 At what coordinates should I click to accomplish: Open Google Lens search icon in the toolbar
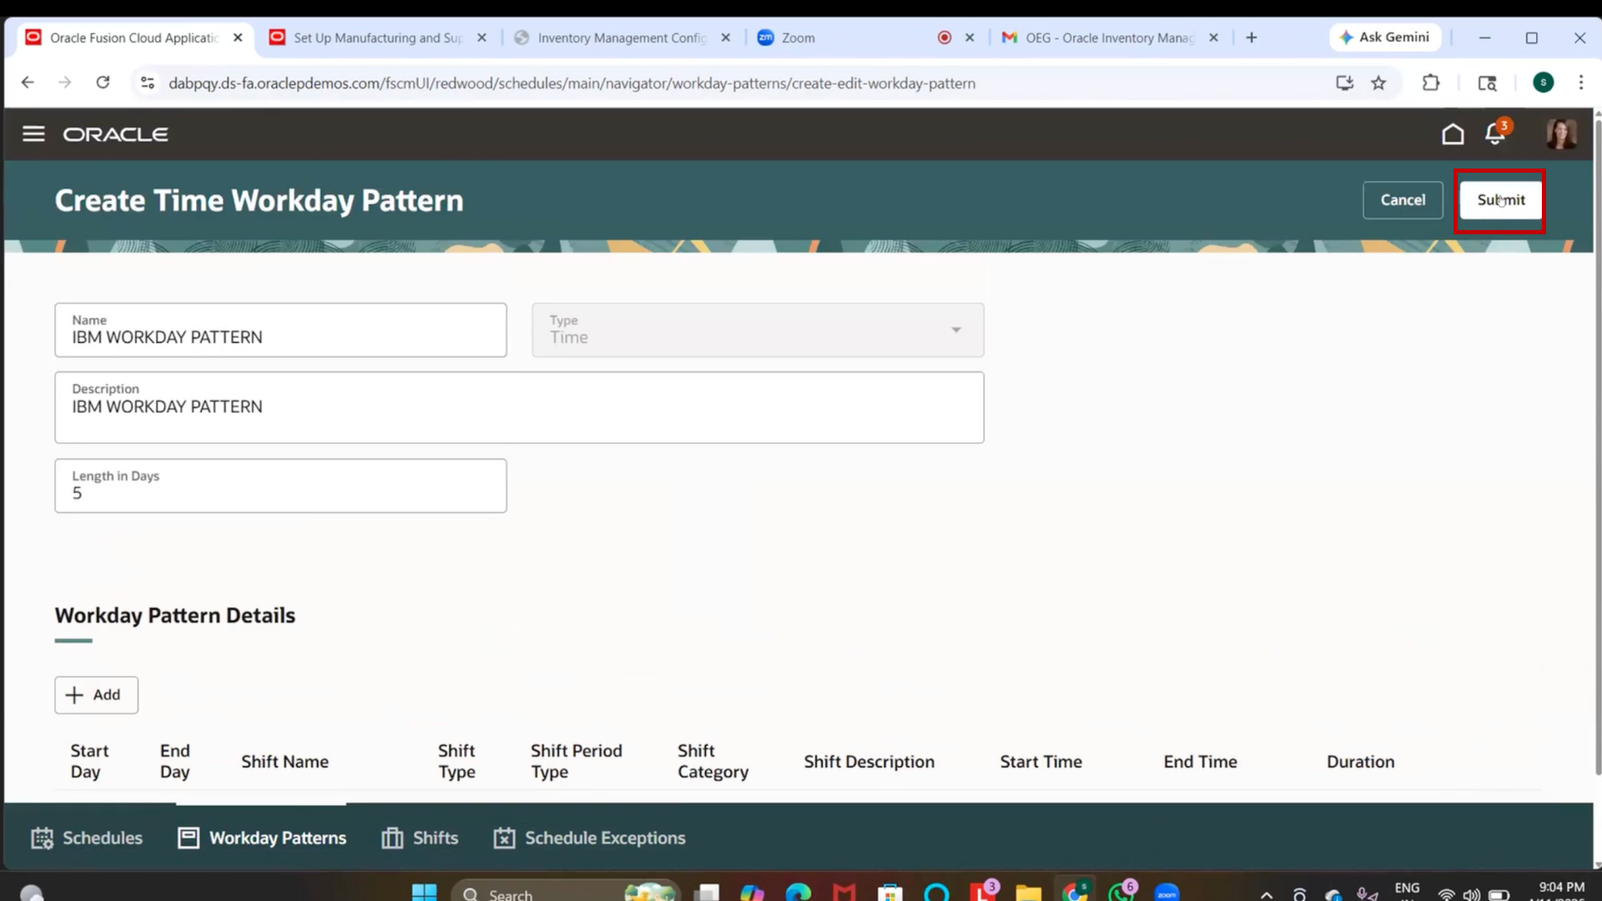(1487, 83)
